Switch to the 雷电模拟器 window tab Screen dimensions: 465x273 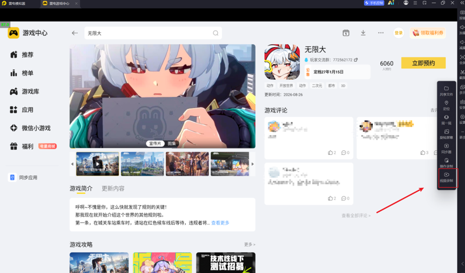[x=17, y=3]
